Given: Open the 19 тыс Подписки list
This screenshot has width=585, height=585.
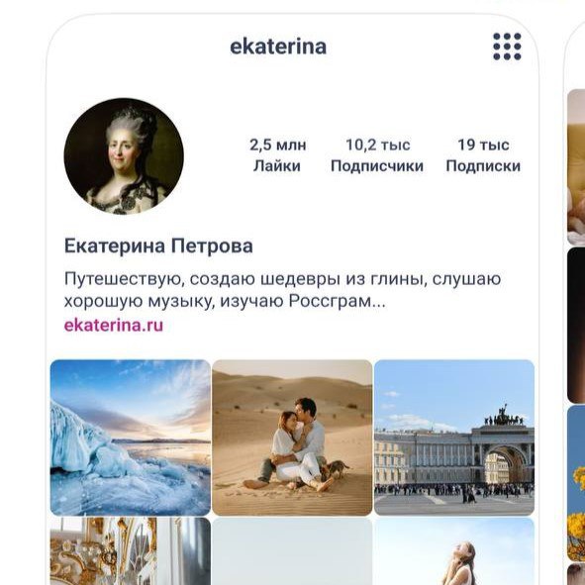Looking at the screenshot, I should tap(483, 155).
